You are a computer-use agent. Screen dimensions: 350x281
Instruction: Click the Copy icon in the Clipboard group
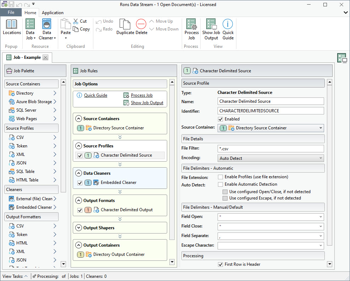[x=76, y=29]
